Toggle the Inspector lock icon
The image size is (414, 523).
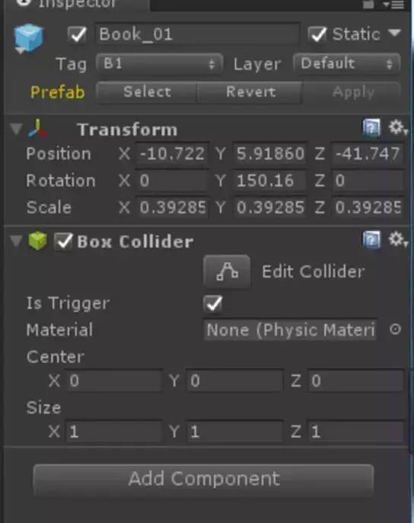(368, 5)
